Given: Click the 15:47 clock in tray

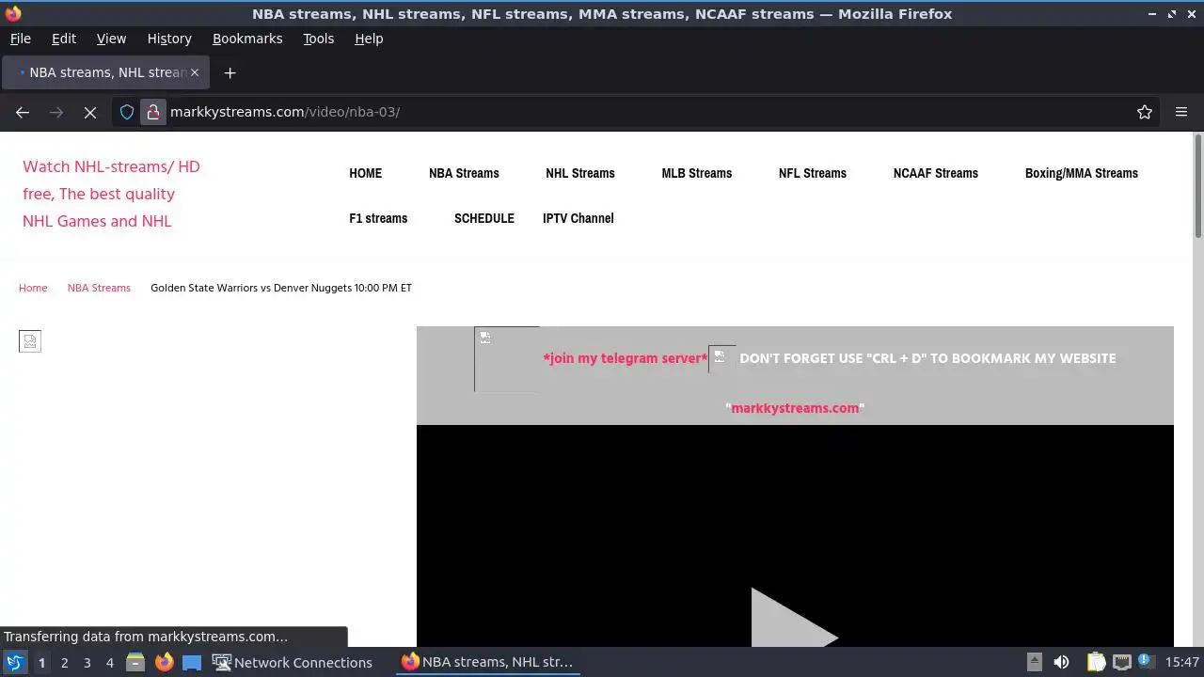Looking at the screenshot, I should pos(1182,662).
